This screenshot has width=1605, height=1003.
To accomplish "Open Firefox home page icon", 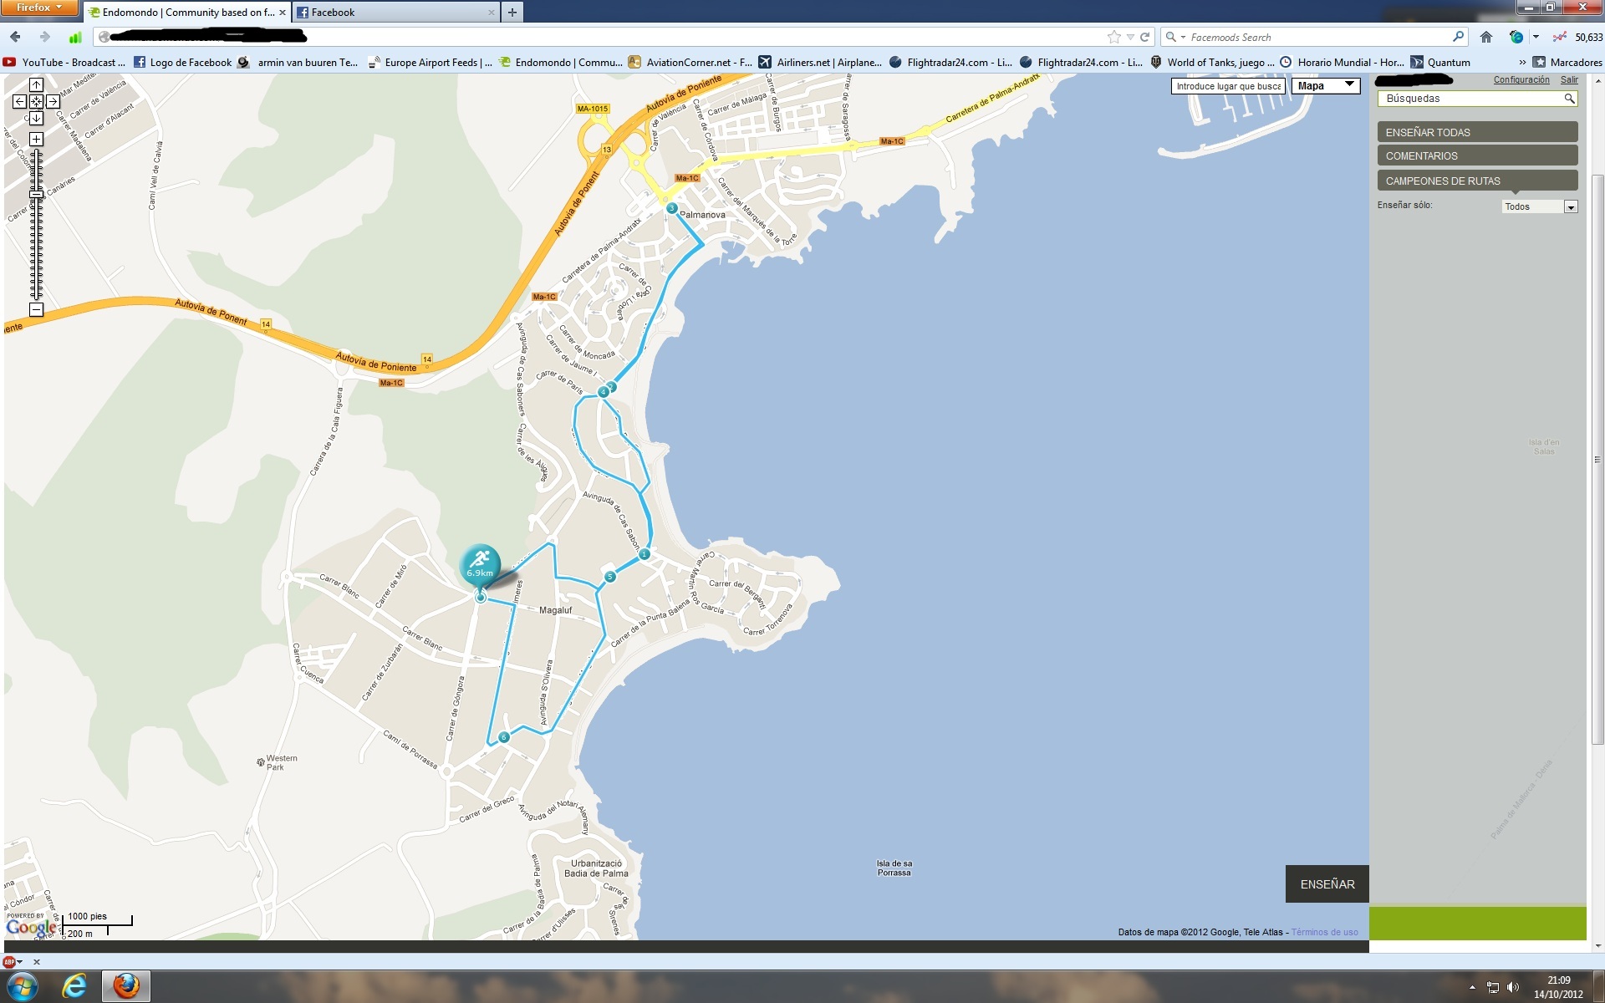I will [x=1485, y=37].
